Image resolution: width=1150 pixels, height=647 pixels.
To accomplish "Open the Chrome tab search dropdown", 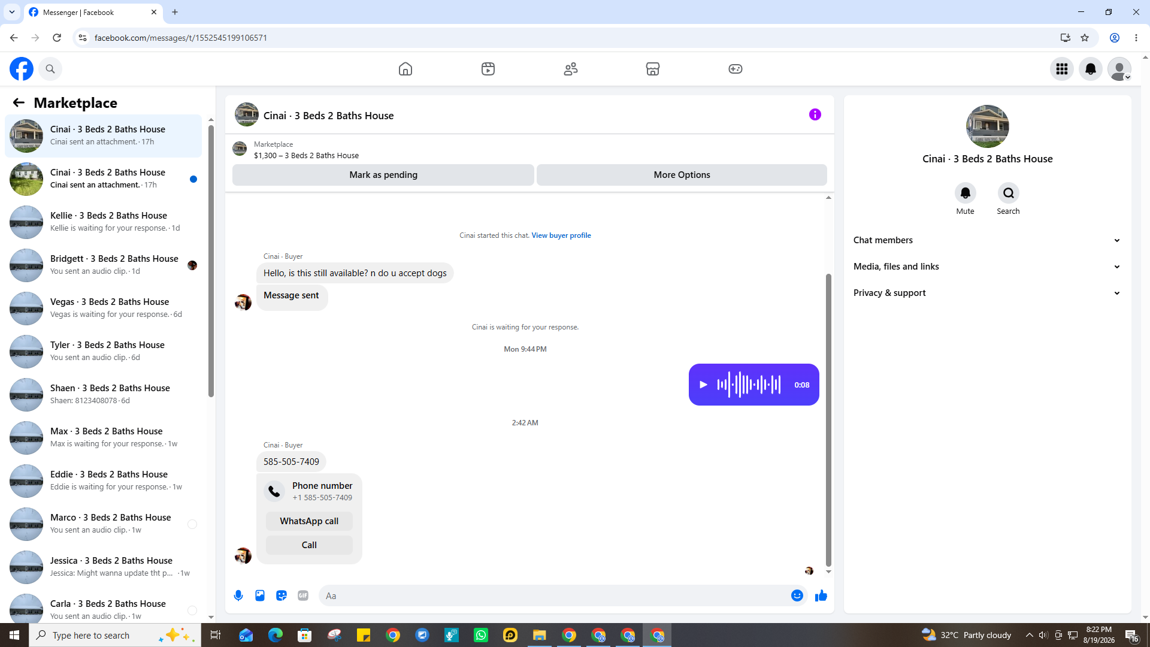I will pos(11,12).
